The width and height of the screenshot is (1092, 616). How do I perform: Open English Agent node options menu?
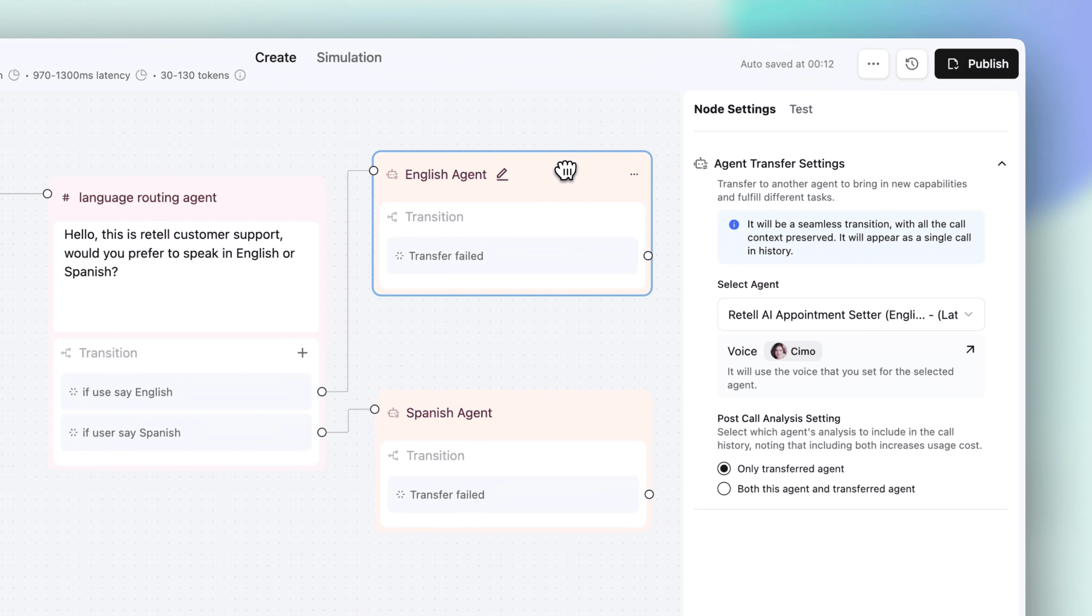634,174
